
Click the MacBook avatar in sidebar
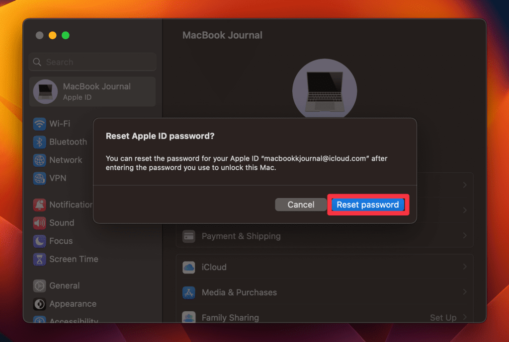coord(45,91)
